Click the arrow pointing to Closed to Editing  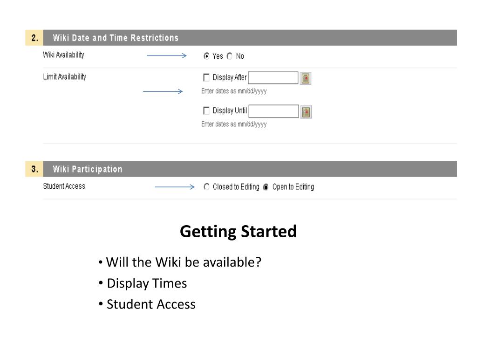coord(175,187)
